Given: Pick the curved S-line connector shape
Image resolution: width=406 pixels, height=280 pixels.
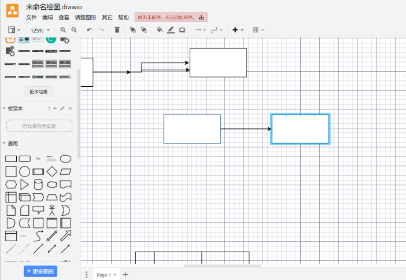Looking at the screenshot, I should (x=38, y=235).
